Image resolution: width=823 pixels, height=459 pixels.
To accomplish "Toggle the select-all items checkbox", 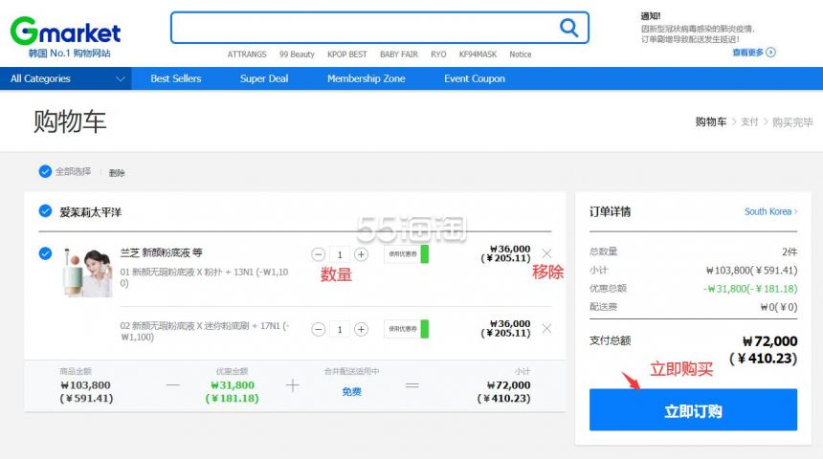I will pyautogui.click(x=45, y=171).
